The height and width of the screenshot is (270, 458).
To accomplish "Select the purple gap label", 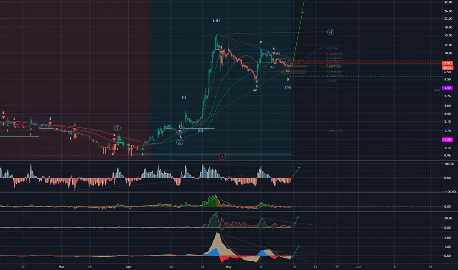I will coord(437,90).
